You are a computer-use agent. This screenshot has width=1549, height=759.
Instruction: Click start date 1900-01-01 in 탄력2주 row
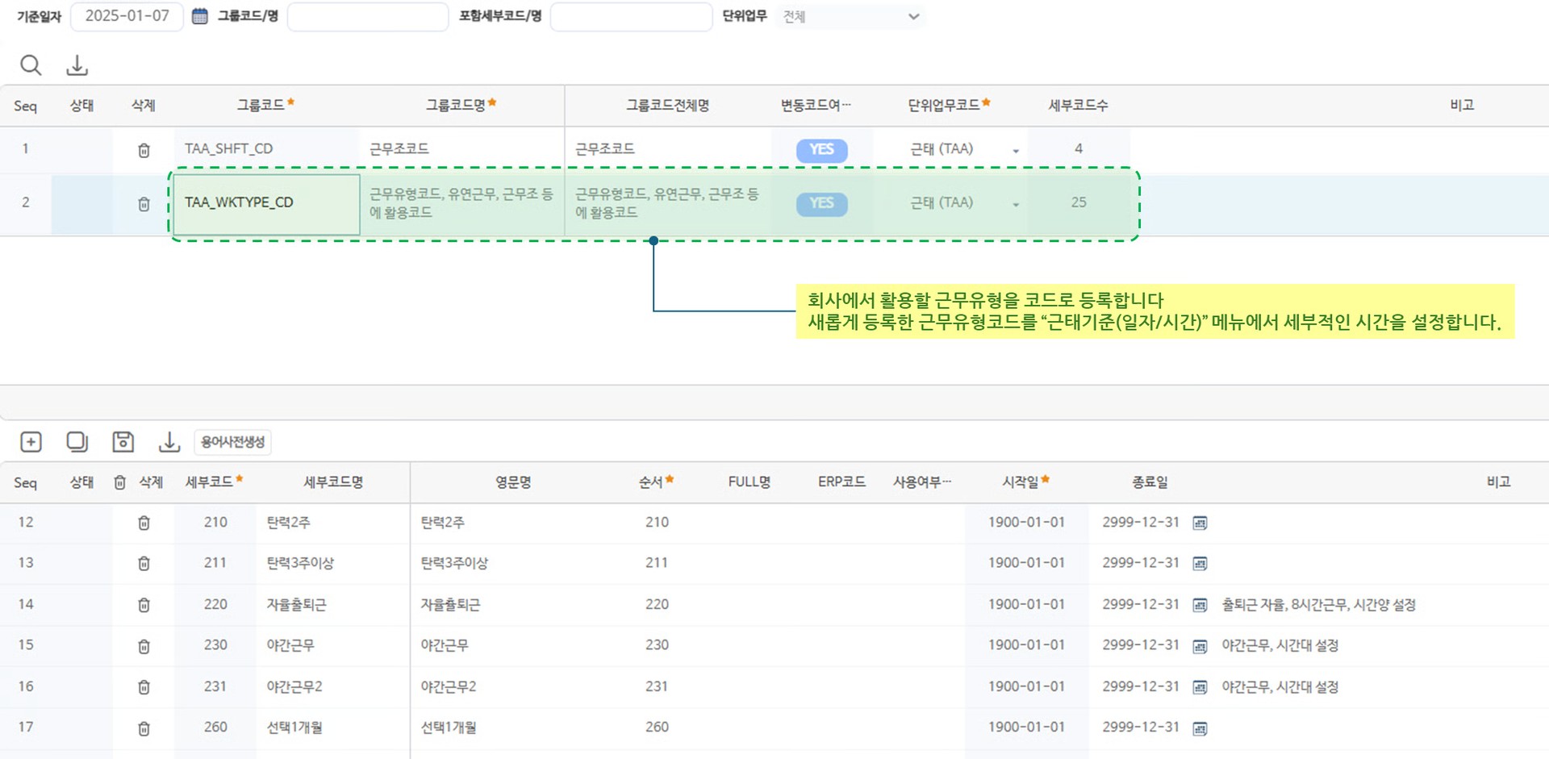[x=1026, y=523]
